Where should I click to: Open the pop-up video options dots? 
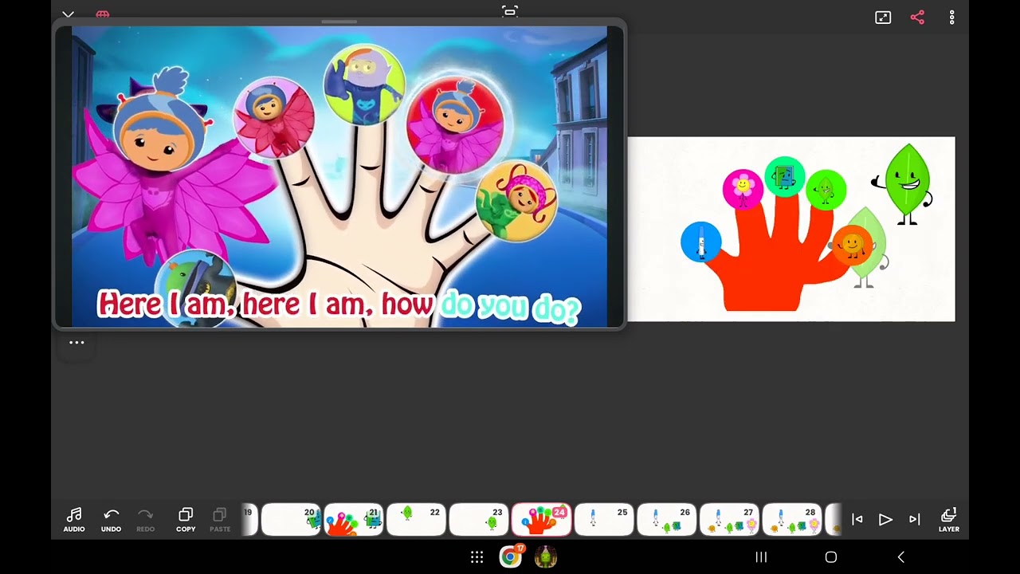[76, 343]
